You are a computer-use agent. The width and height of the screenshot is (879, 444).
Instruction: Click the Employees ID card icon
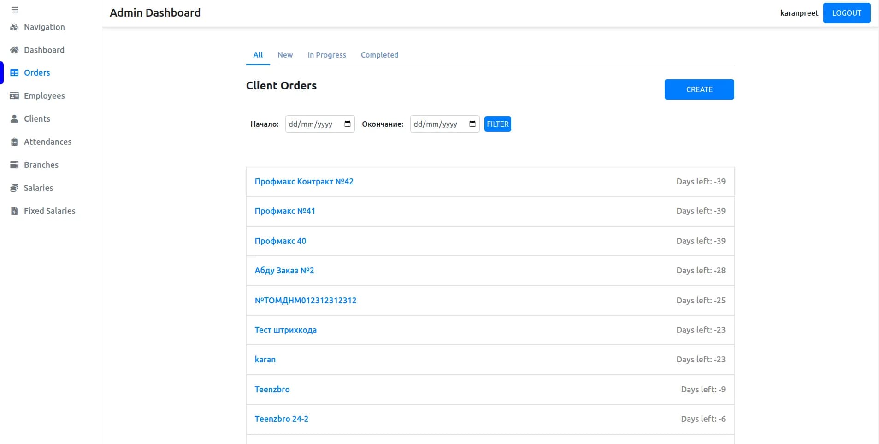14,96
